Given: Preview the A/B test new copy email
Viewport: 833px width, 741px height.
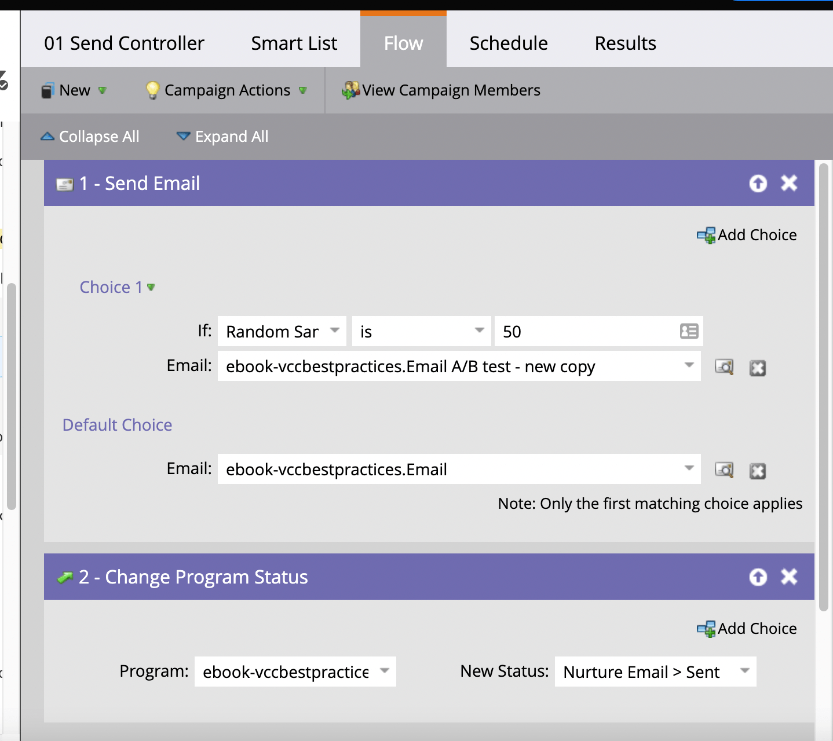Looking at the screenshot, I should [724, 367].
